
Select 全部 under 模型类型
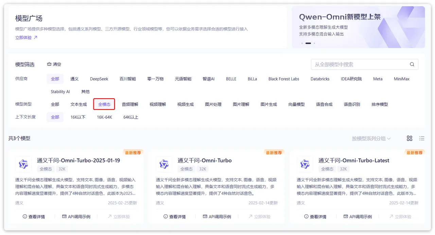(55, 104)
